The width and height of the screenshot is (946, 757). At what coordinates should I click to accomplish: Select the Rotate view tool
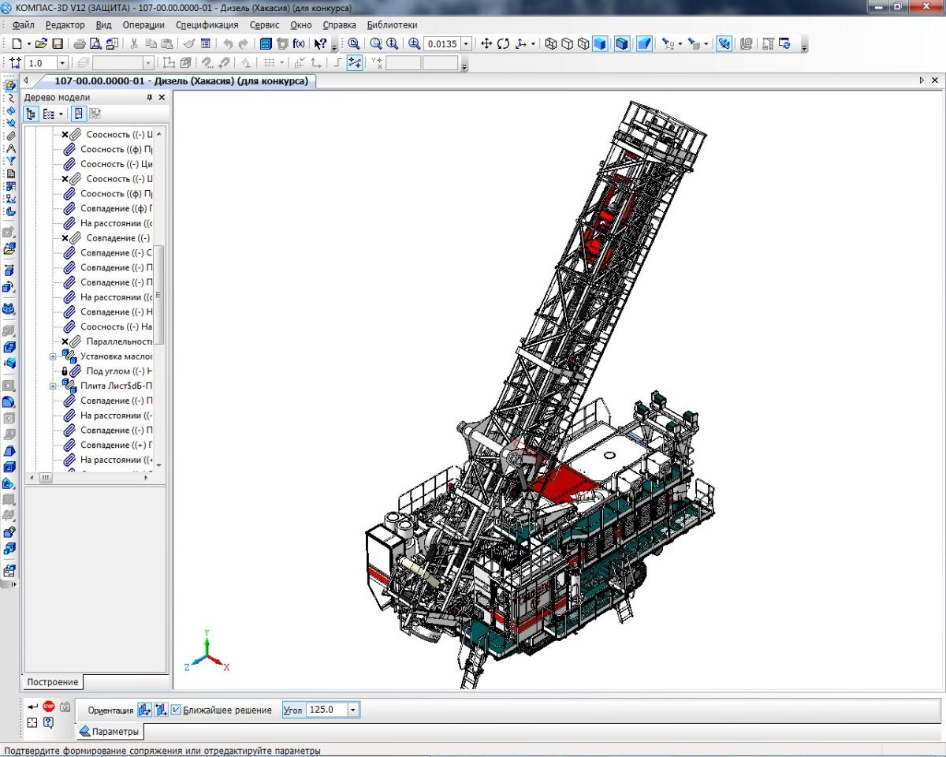click(x=504, y=44)
